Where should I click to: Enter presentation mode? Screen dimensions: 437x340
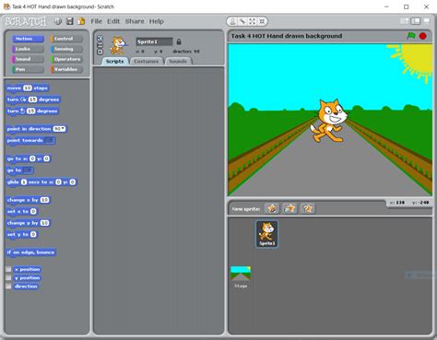[x=427, y=21]
